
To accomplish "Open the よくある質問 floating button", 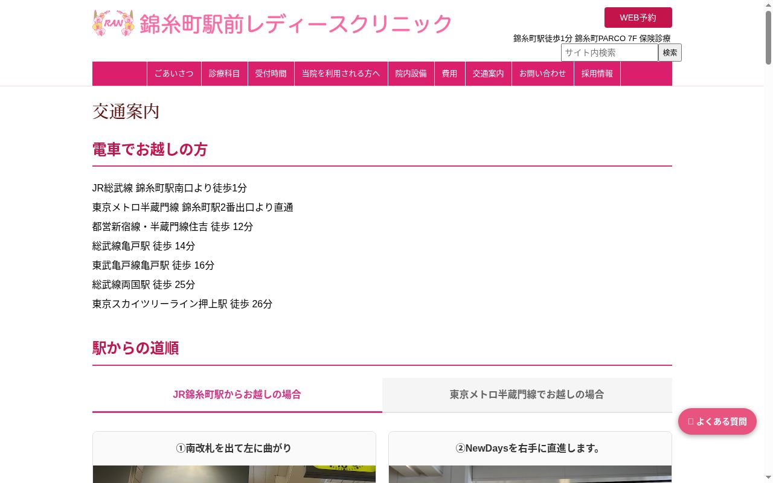I will [717, 421].
